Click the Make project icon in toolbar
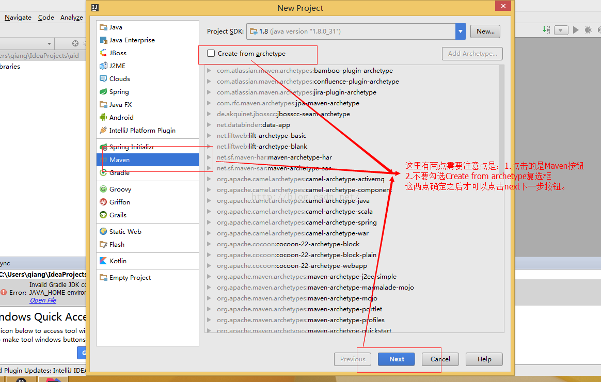 (547, 30)
